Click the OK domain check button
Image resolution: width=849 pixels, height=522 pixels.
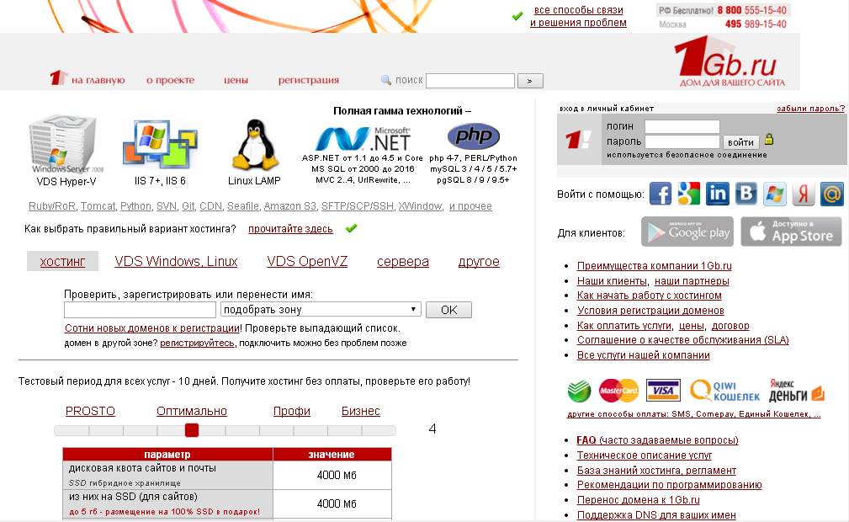(x=448, y=310)
